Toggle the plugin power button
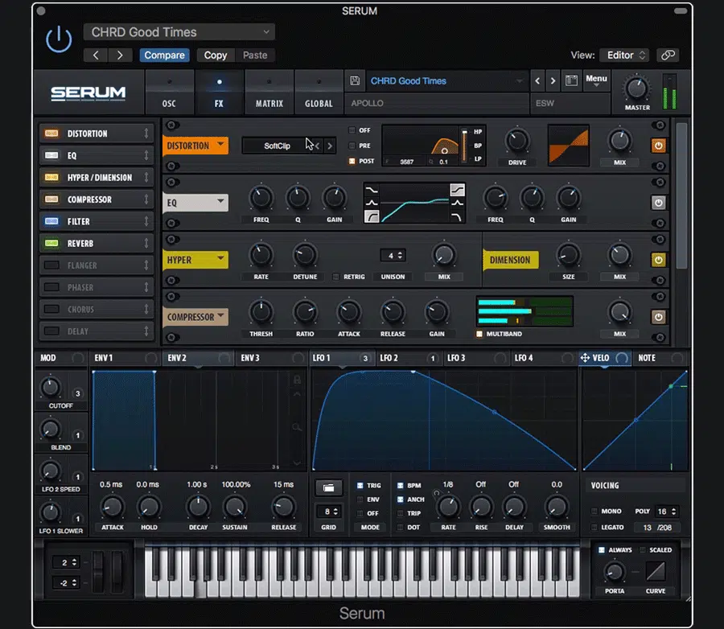724x629 pixels. (x=59, y=39)
